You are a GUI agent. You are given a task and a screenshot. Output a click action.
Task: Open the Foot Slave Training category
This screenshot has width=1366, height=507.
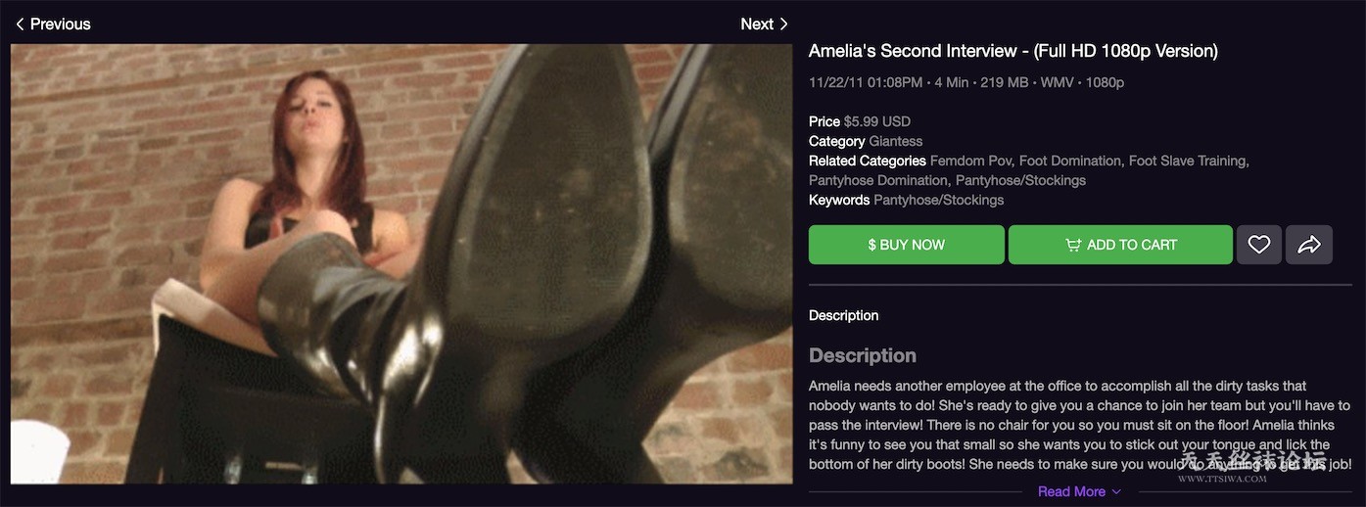pos(1187,161)
